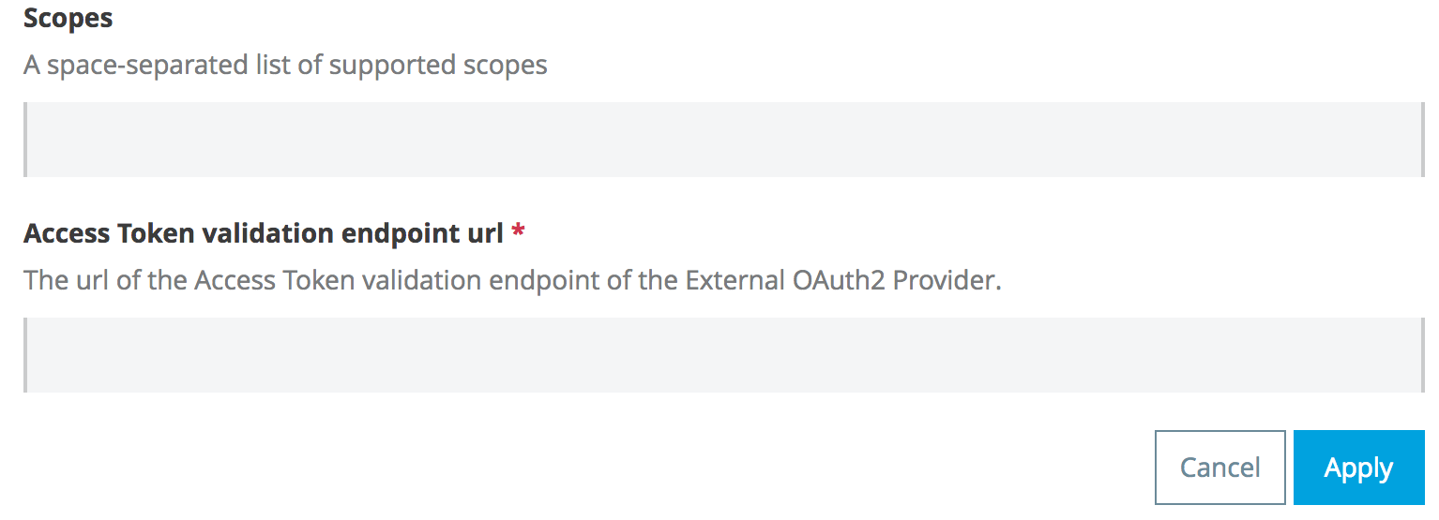This screenshot has width=1439, height=520.
Task: Click the Scopes text input field
Action: [722, 140]
